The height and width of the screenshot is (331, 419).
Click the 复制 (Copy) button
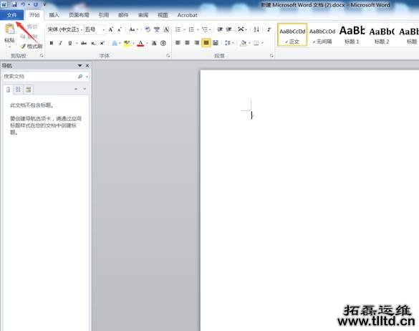[29, 37]
